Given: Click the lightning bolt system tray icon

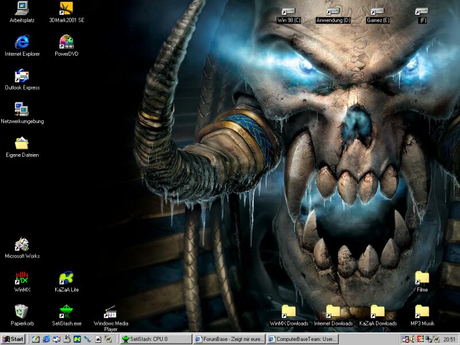Looking at the screenshot, I should [x=436, y=339].
